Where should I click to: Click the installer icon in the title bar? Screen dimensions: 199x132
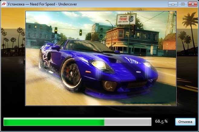[4, 4]
